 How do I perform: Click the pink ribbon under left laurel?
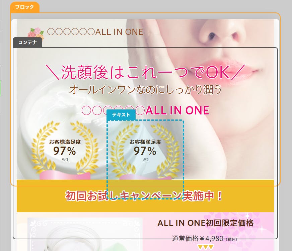click(x=65, y=175)
